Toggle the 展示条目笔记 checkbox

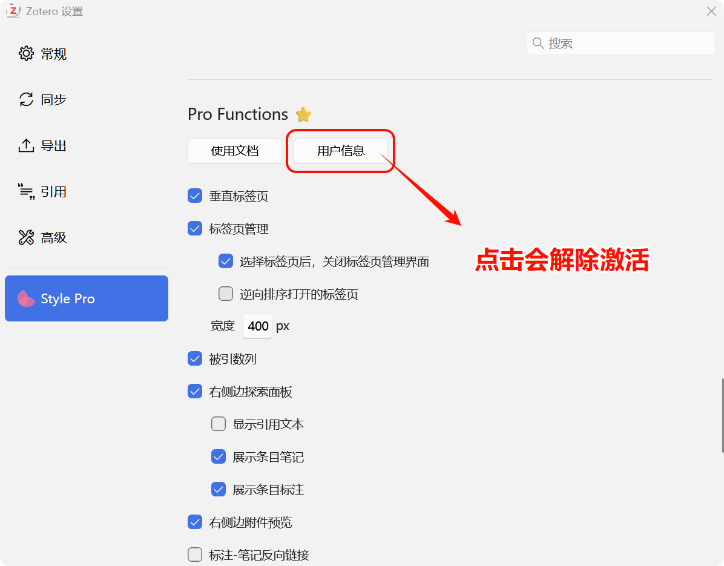219,456
